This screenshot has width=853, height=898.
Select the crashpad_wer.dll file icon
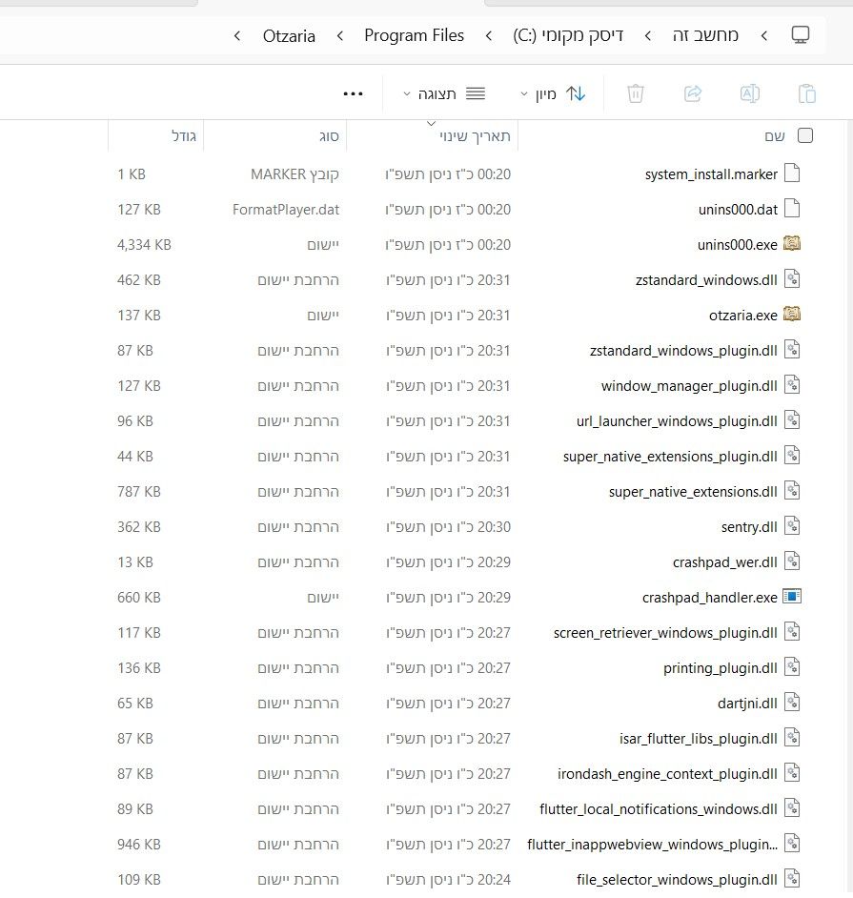pos(792,561)
